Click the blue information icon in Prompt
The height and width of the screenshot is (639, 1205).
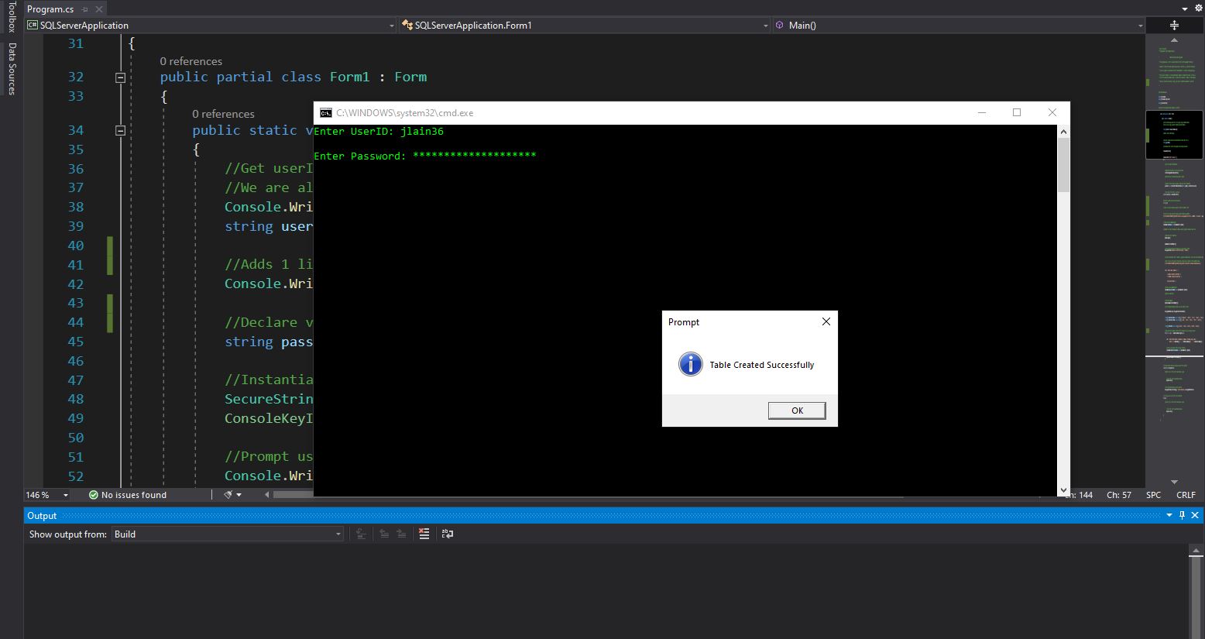click(x=690, y=364)
